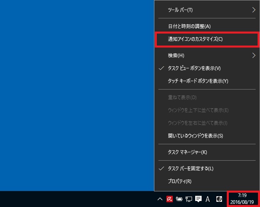Choose 日付と時刻の調整 from context menu

click(189, 26)
